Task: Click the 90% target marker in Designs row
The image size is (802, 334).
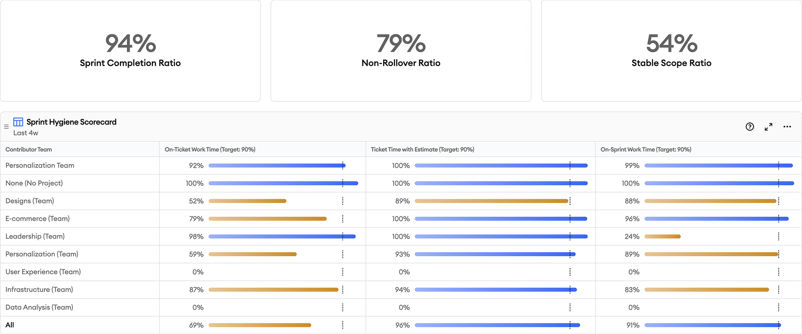Action: tap(343, 201)
